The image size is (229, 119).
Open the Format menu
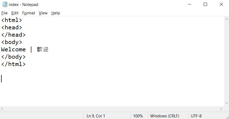coord(29,13)
